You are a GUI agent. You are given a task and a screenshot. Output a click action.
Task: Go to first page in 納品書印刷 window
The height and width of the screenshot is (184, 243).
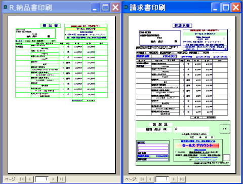pos(22,179)
